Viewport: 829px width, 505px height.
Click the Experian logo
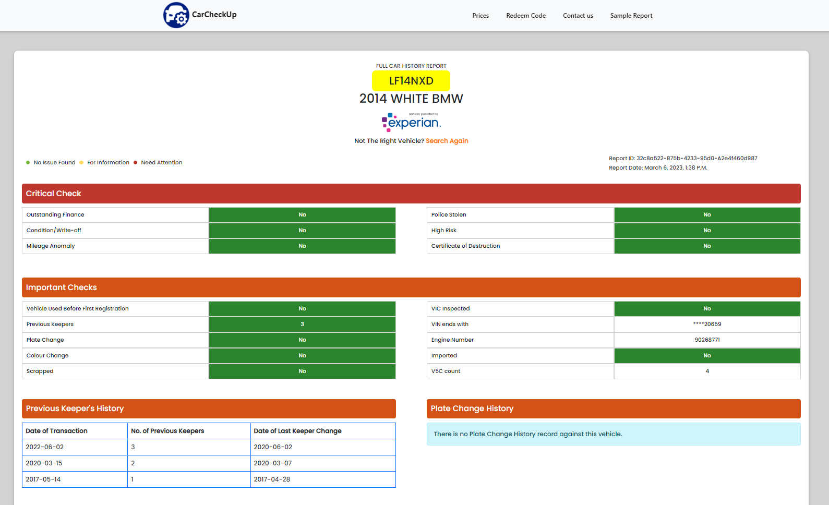411,122
